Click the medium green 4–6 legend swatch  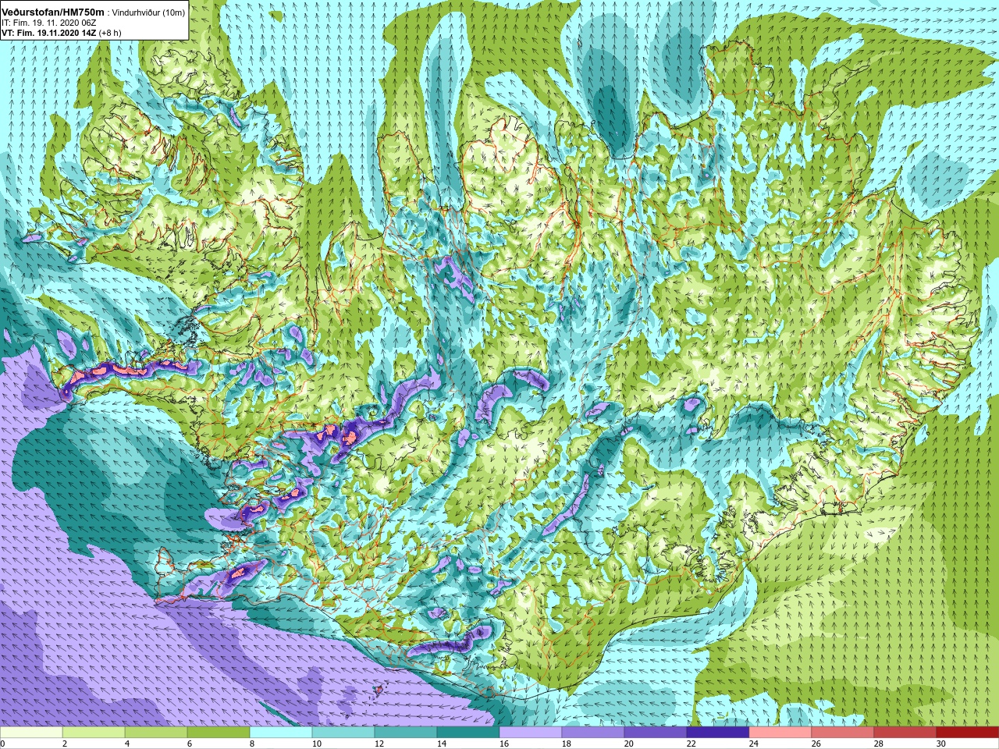156,733
